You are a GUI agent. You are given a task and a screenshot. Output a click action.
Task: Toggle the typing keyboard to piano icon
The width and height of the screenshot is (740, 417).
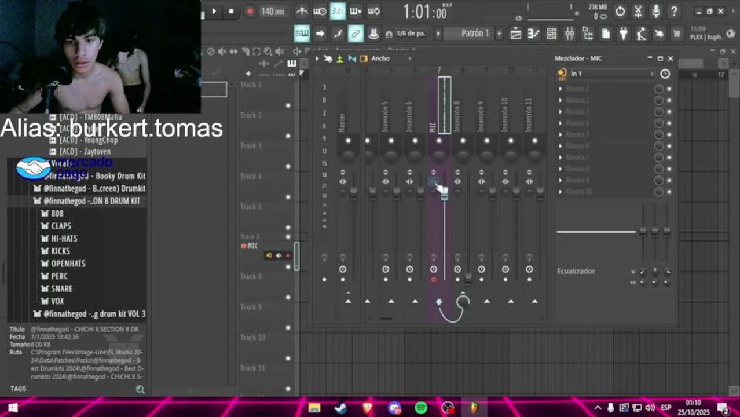click(302, 34)
